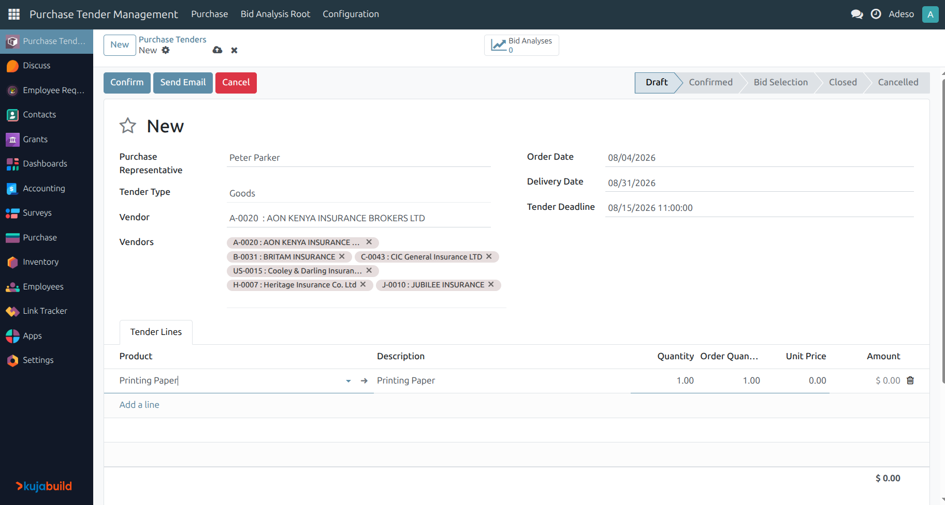Open Vendor field showing AON KENYA
945x505 pixels.
[358, 218]
